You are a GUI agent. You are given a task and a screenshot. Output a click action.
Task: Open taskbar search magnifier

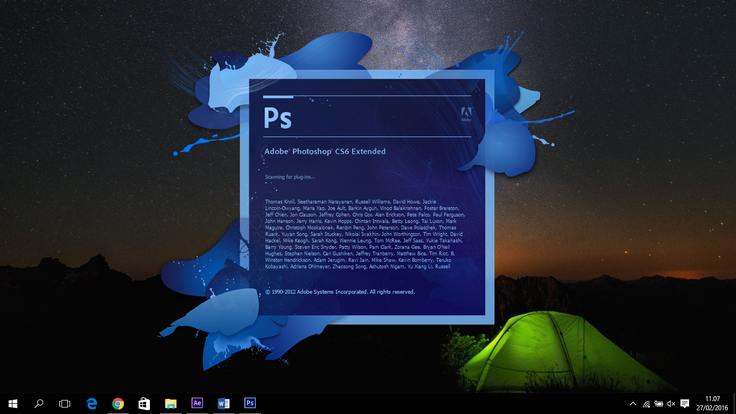[x=39, y=403]
